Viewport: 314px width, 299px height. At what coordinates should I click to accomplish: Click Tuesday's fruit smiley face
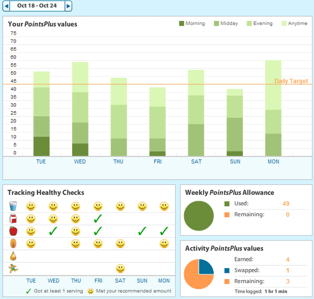click(x=31, y=231)
